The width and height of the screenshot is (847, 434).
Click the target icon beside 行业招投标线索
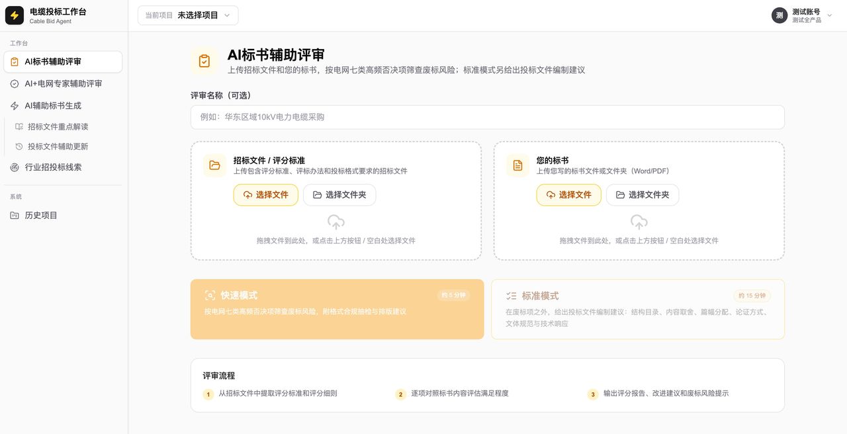tap(15, 167)
